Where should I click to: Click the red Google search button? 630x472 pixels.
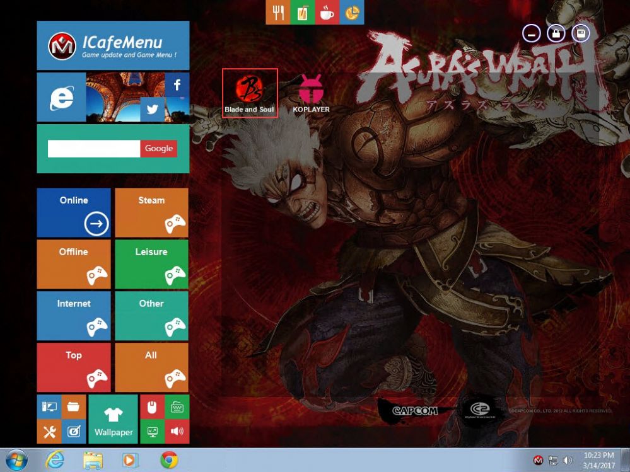click(x=159, y=149)
